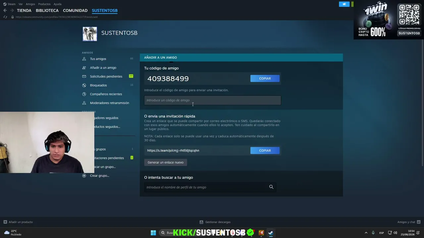Screen dimensions: 424x238
Task: Open Tus amigos list
Action: tap(98, 59)
